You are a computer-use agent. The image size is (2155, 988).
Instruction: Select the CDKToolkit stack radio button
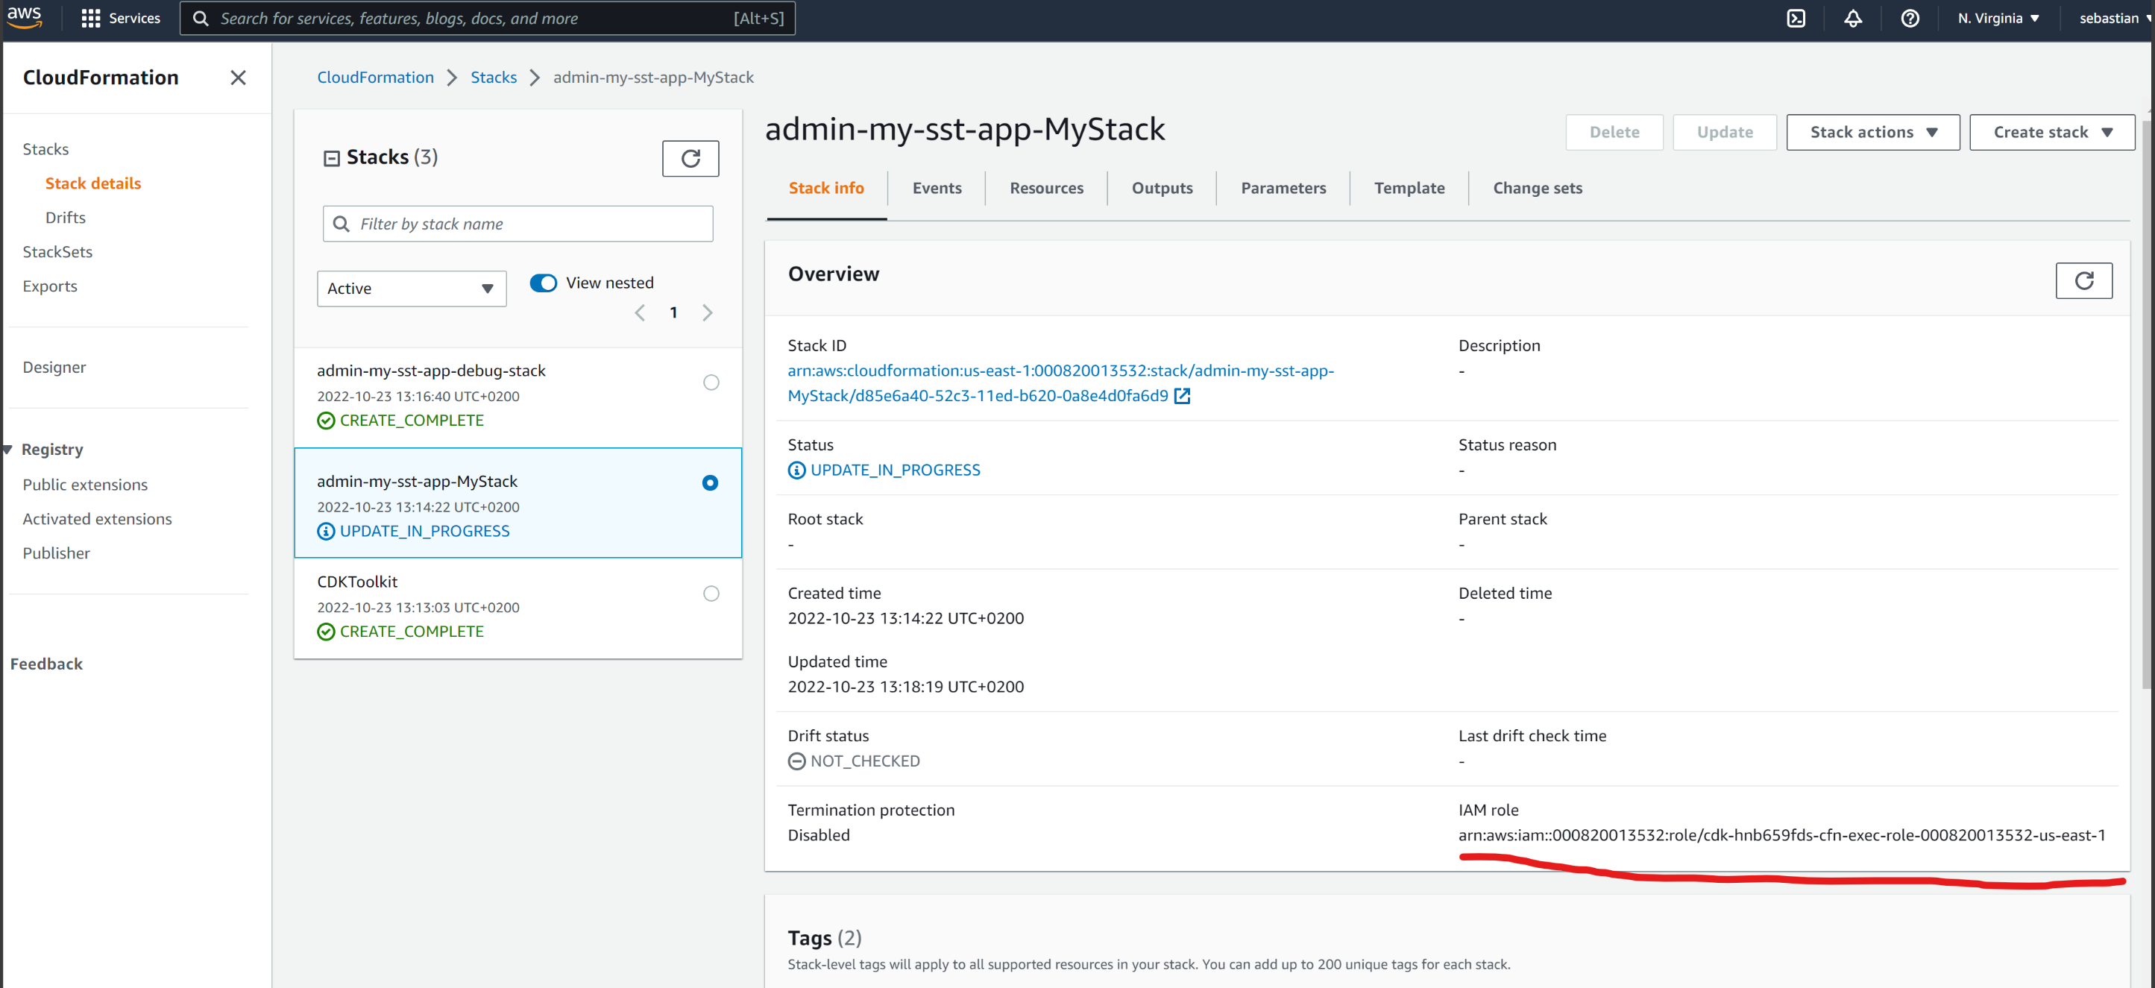(710, 593)
